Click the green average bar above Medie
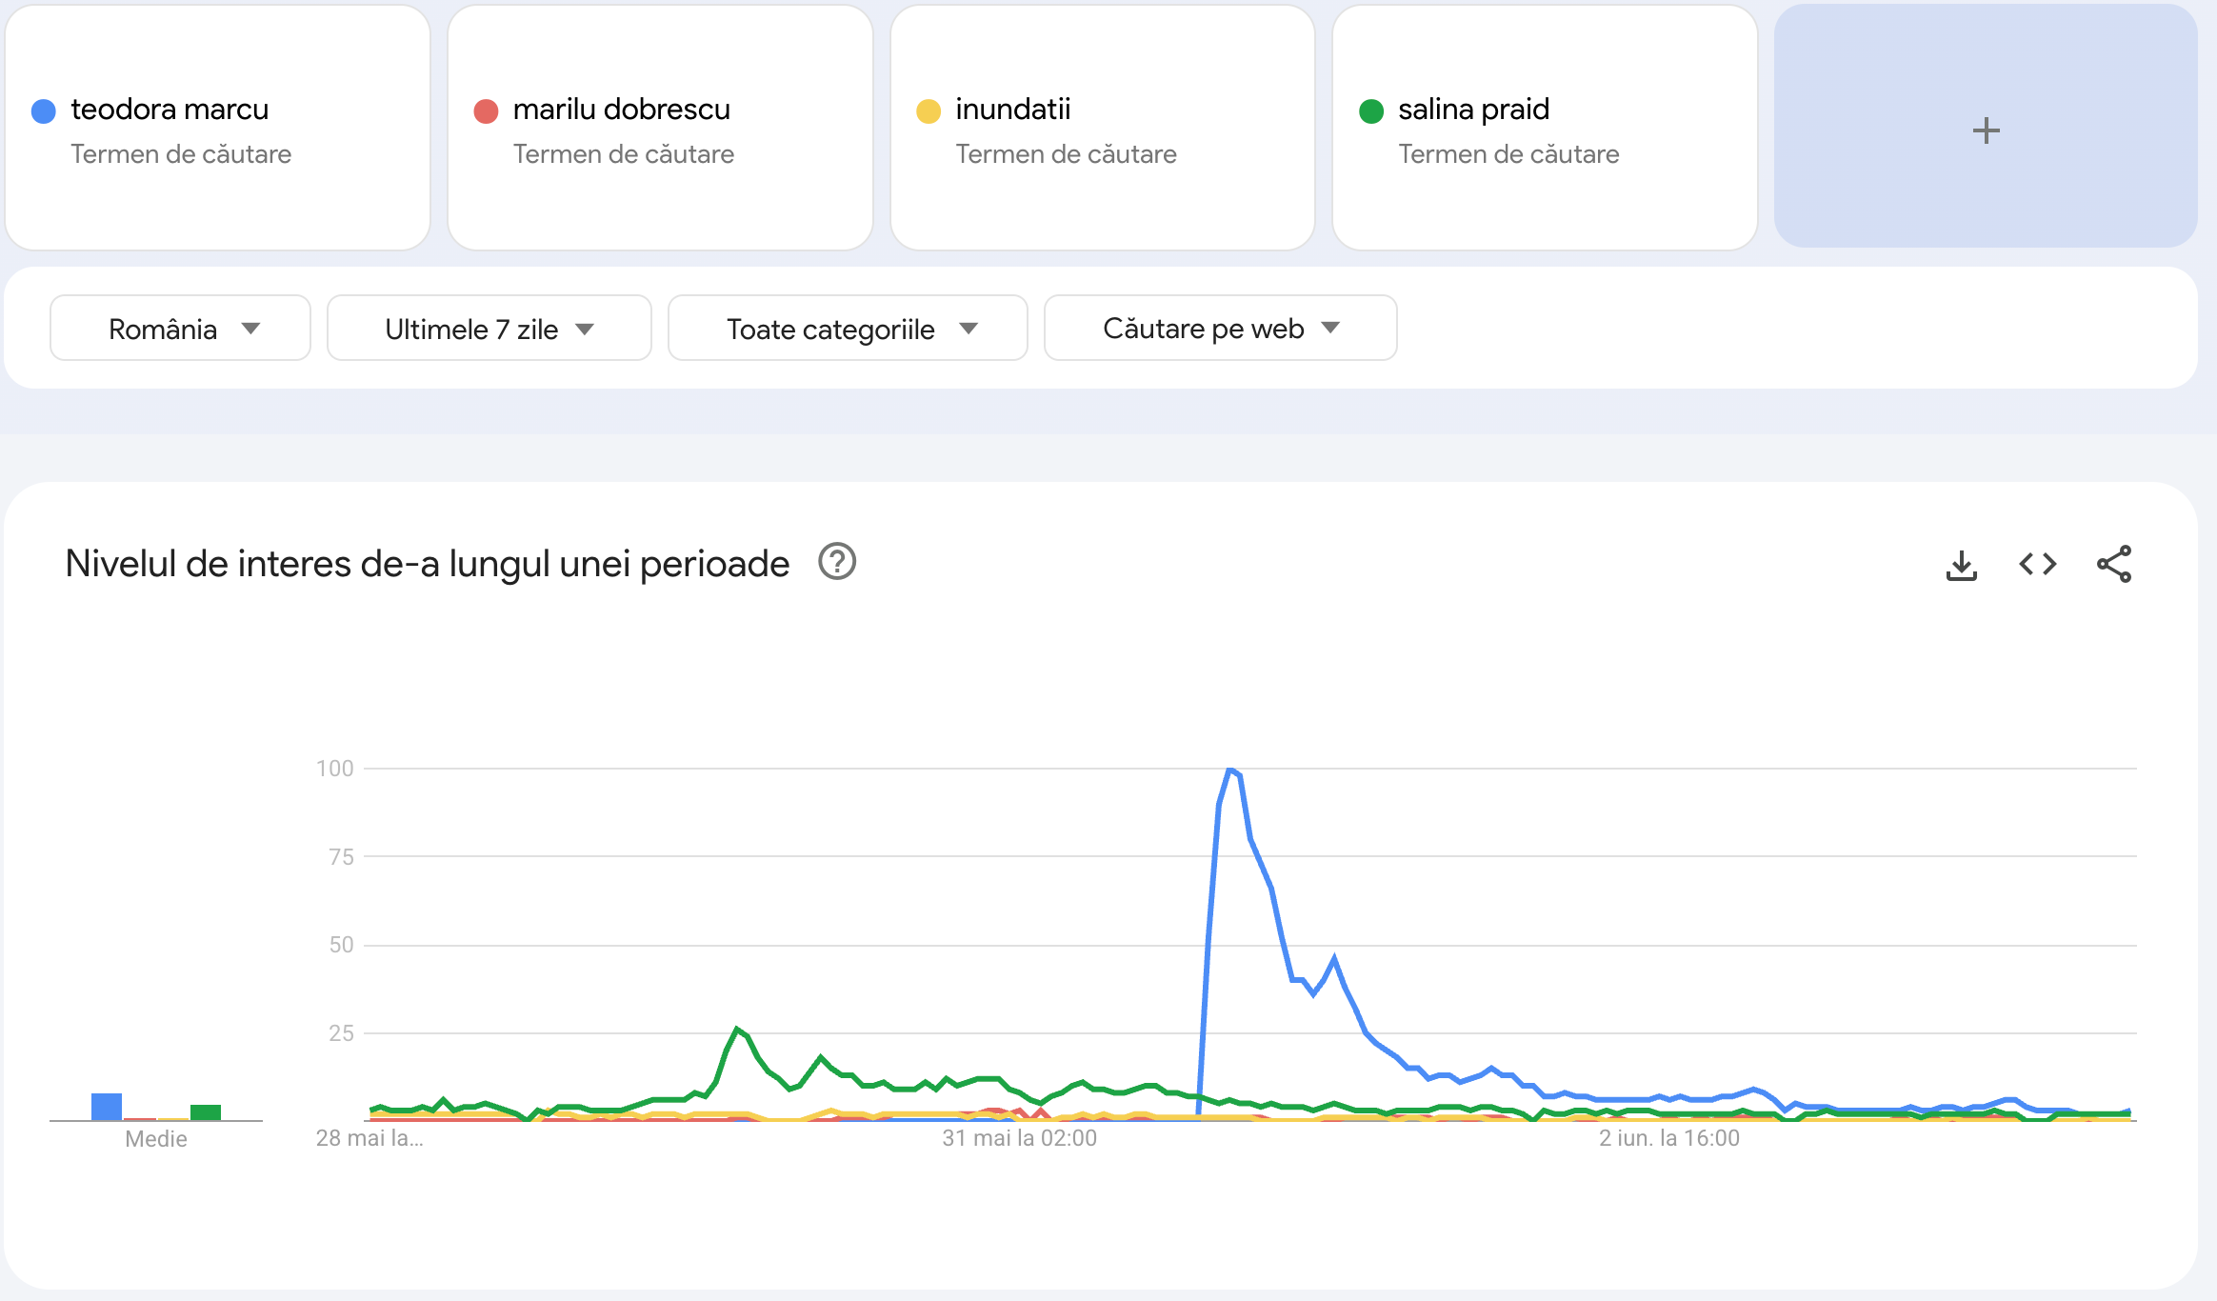The height and width of the screenshot is (1301, 2217). click(206, 1112)
